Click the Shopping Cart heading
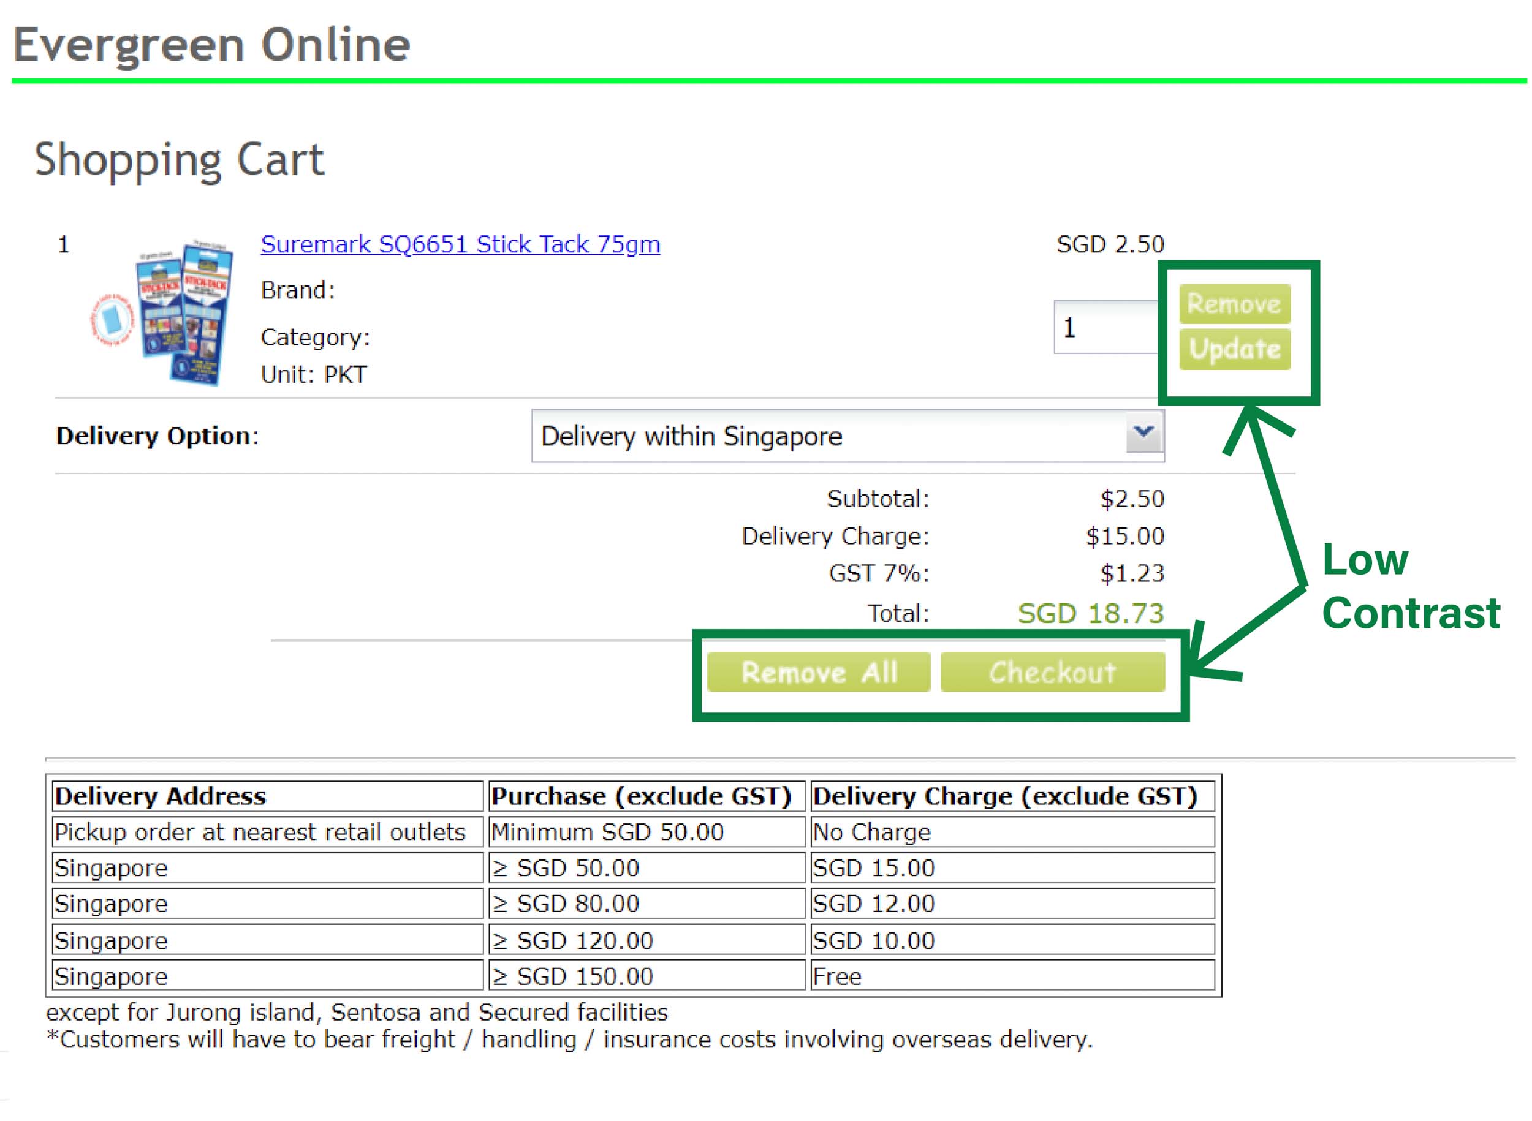 [x=179, y=159]
